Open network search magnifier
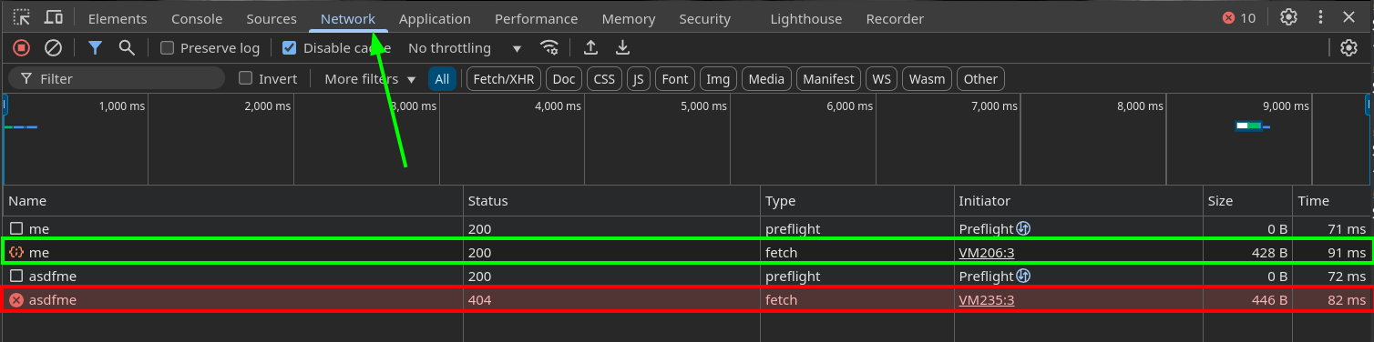Image resolution: width=1374 pixels, height=342 pixels. [x=127, y=48]
